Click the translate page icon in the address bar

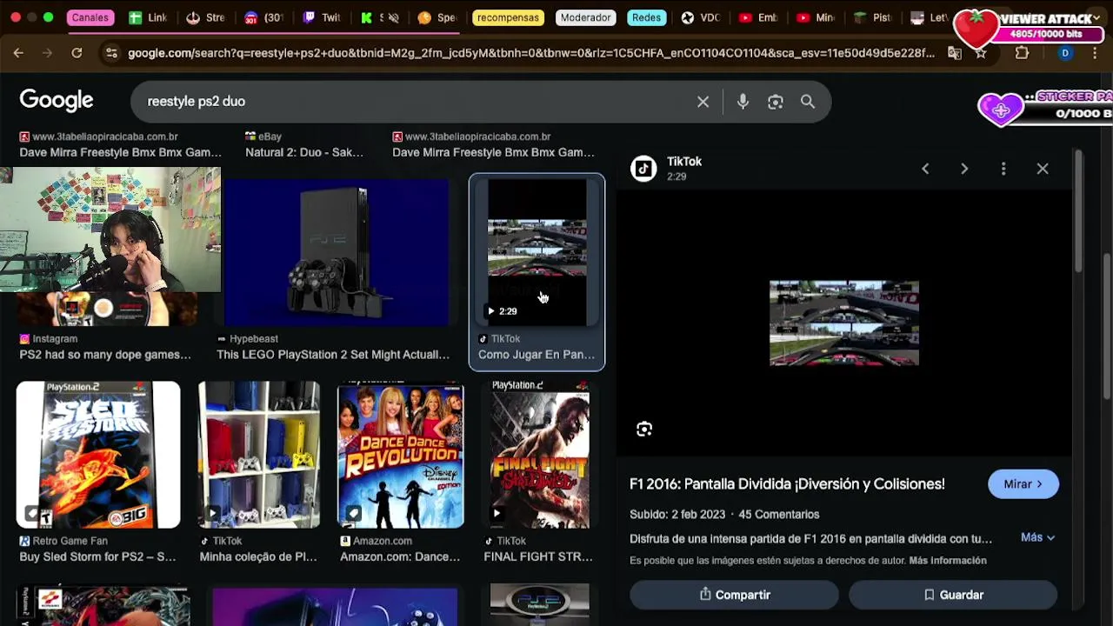tap(955, 53)
